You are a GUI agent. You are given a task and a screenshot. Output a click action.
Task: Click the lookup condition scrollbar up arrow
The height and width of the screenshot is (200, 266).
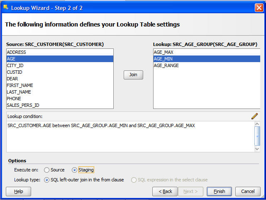[257, 124]
